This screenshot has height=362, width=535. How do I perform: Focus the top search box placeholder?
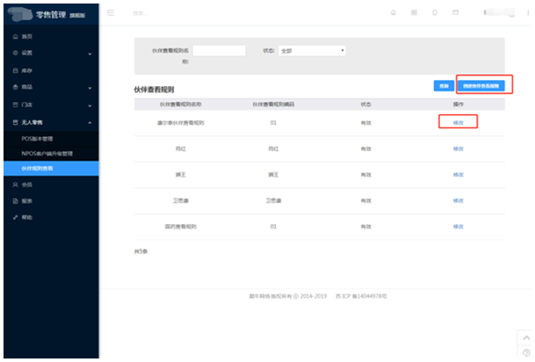[140, 13]
